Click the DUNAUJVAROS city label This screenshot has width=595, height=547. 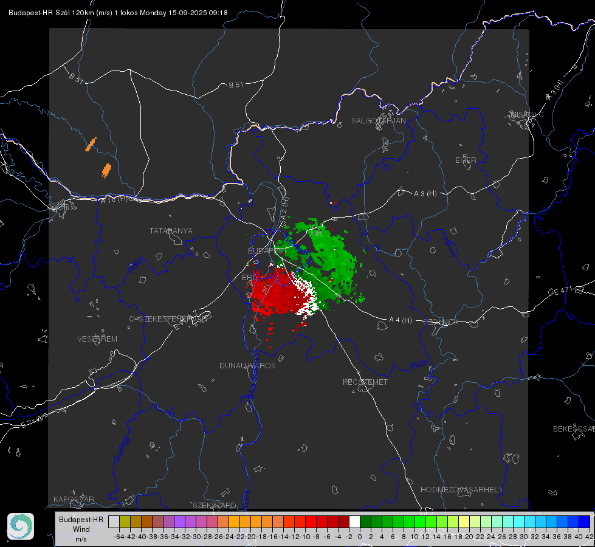247,365
